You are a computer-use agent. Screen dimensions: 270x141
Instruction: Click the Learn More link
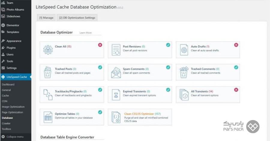point(85,33)
